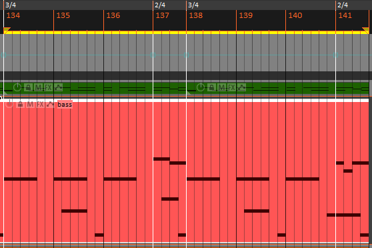Viewport: 372px width, 248px height.
Task: Click the lock icon on the bass item
Action: (x=20, y=104)
